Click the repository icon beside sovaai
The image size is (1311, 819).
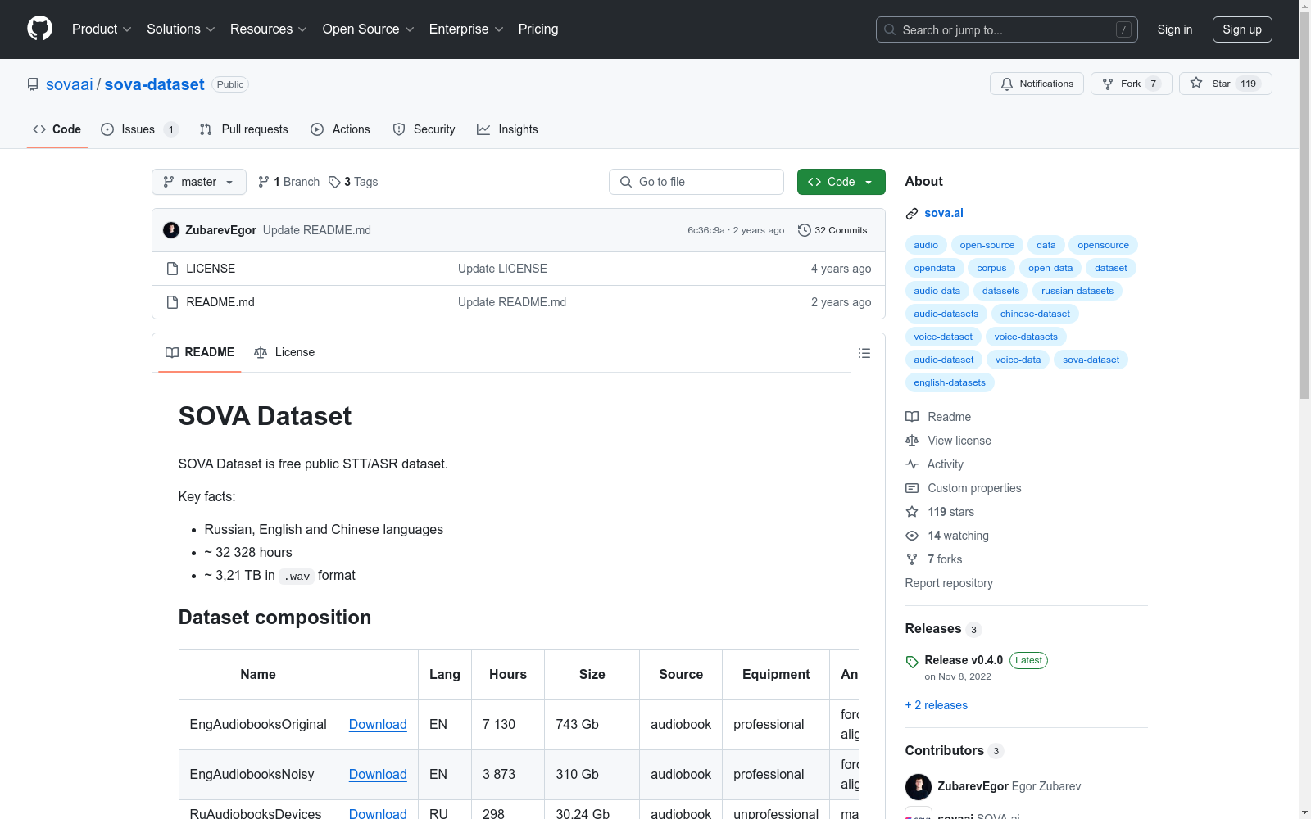(33, 84)
